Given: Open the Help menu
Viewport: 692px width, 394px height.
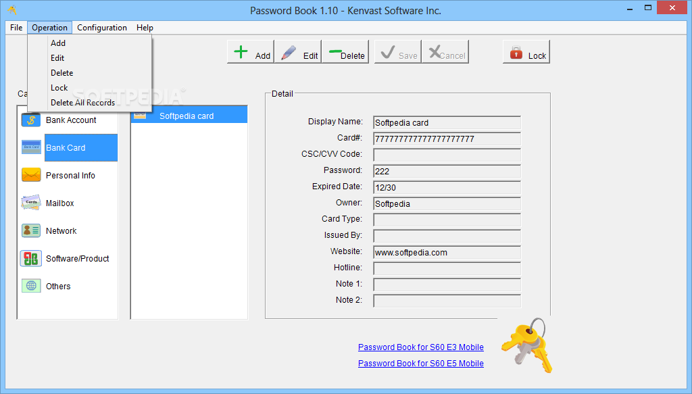Looking at the screenshot, I should click(145, 27).
